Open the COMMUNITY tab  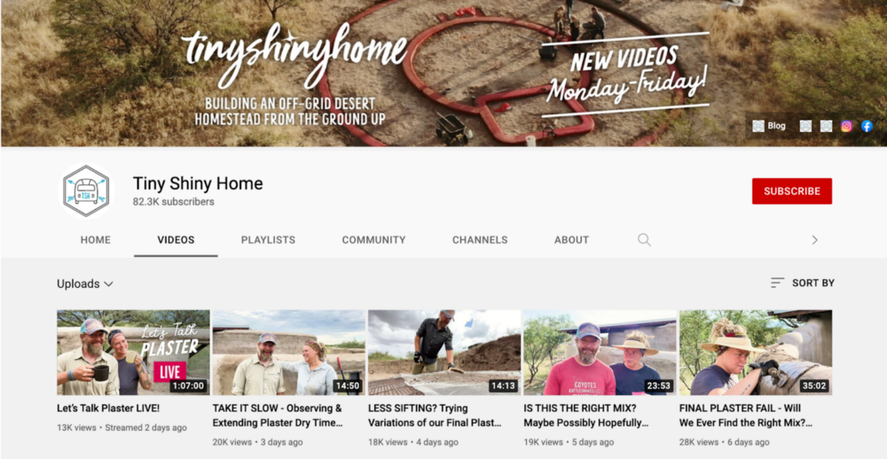pos(373,239)
